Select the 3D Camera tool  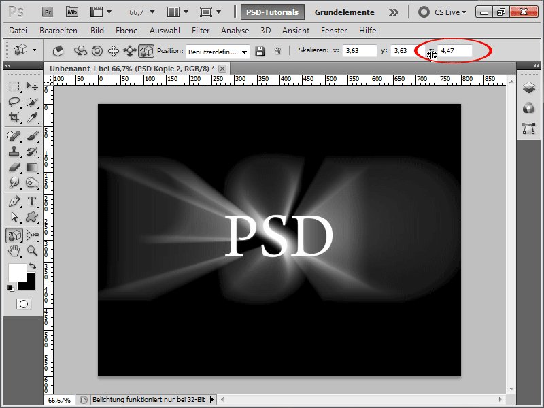click(32, 235)
